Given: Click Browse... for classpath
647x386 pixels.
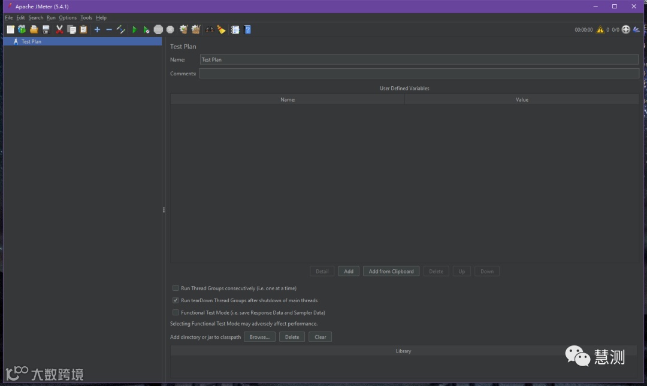Looking at the screenshot, I should click(259, 337).
